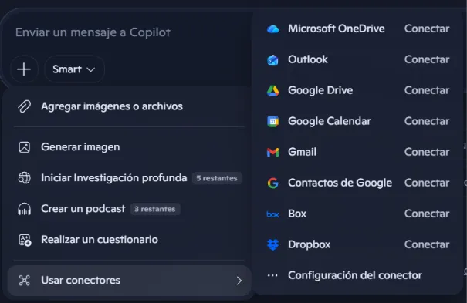This screenshot has width=467, height=303.
Task: Click the Google Drive triangle icon
Action: point(272,91)
